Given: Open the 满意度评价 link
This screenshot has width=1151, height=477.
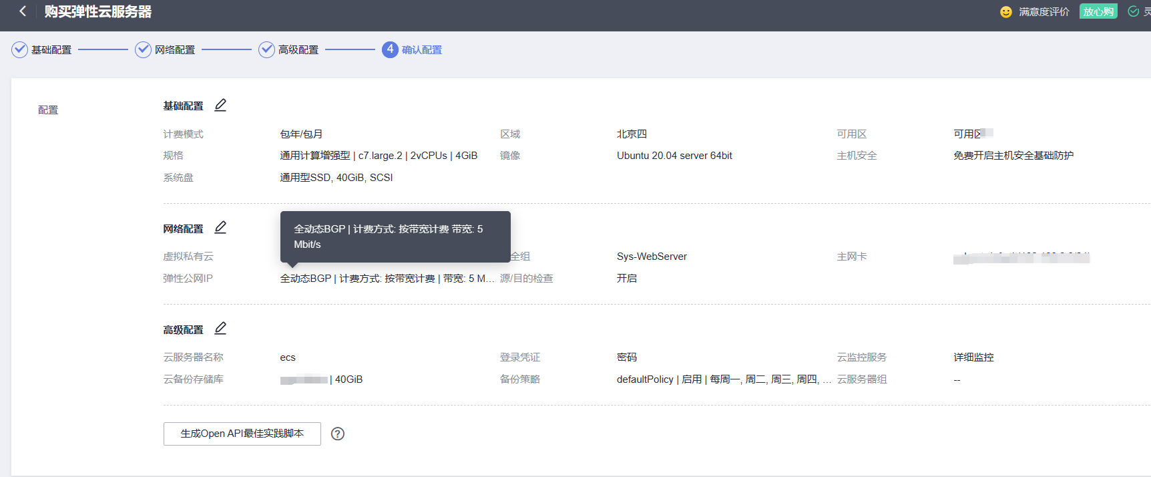Looking at the screenshot, I should (1044, 12).
